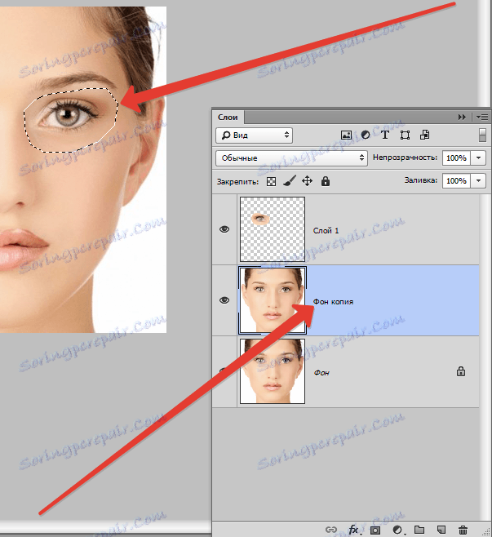Create new fill or adjustment layer
Viewport: 492px width, 537px height.
coord(397,530)
